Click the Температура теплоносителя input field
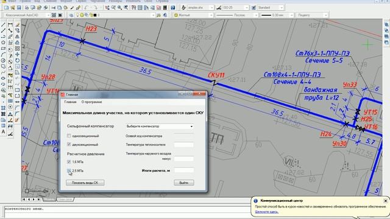This screenshot has height=219, width=390. pos(184,145)
